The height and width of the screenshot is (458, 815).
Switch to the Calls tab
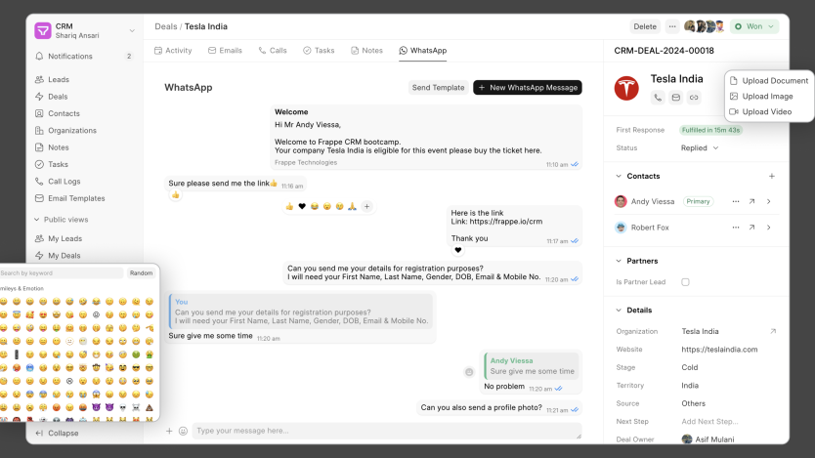click(273, 51)
